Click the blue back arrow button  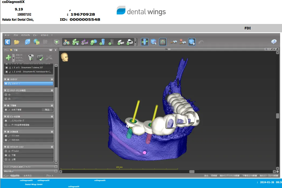point(8,42)
